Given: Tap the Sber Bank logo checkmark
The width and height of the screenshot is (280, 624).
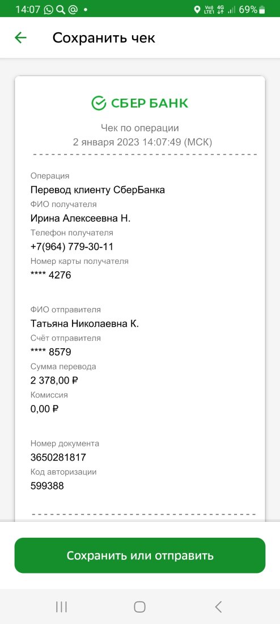Looking at the screenshot, I should (99, 103).
